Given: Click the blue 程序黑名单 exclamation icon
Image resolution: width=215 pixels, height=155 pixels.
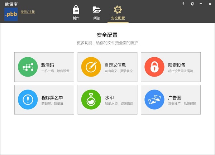Looking at the screenshot, I should pyautogui.click(x=28, y=100).
